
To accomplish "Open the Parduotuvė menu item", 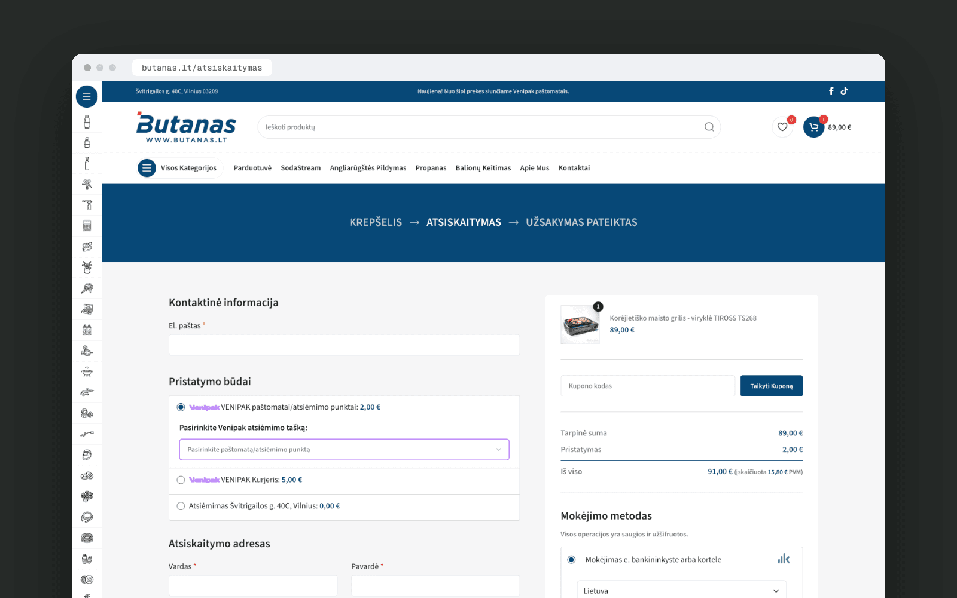I will [252, 168].
